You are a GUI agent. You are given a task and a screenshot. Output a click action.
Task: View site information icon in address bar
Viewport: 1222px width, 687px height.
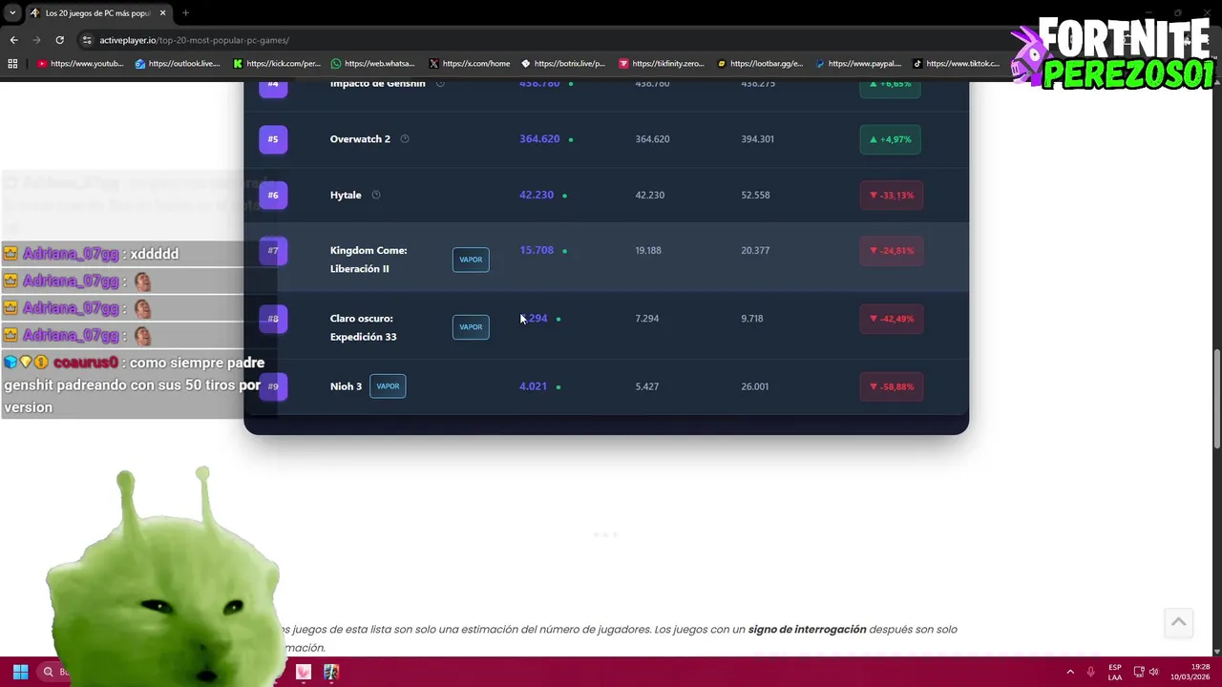pyautogui.click(x=87, y=40)
